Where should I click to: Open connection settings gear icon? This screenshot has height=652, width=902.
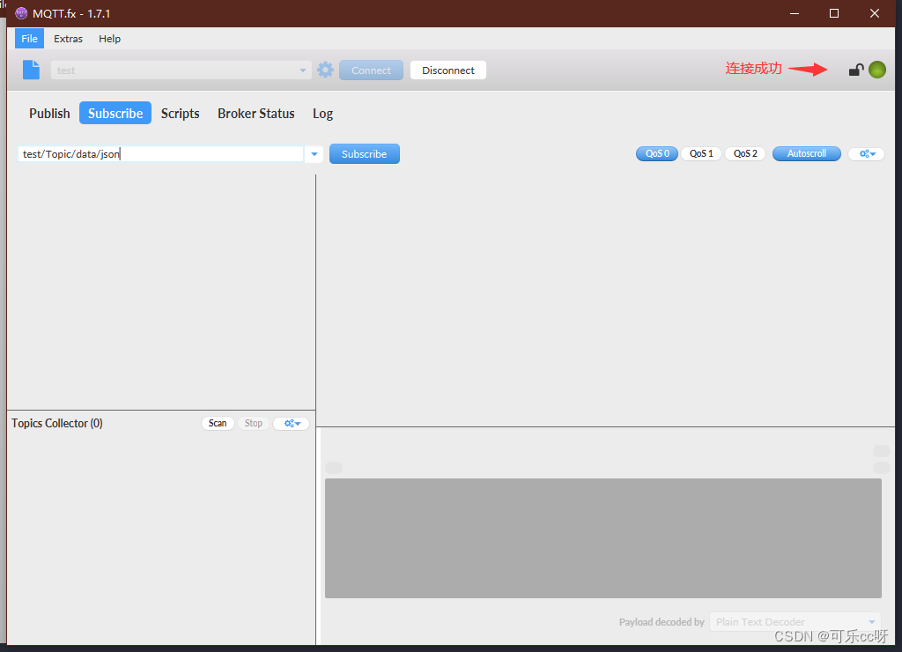[x=325, y=70]
